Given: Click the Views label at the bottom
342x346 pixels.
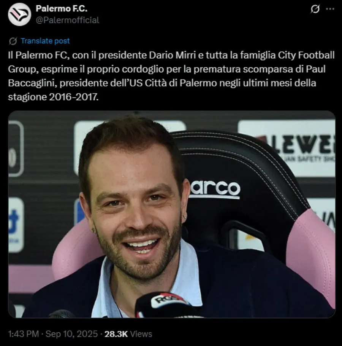Looking at the screenshot, I should tap(141, 334).
